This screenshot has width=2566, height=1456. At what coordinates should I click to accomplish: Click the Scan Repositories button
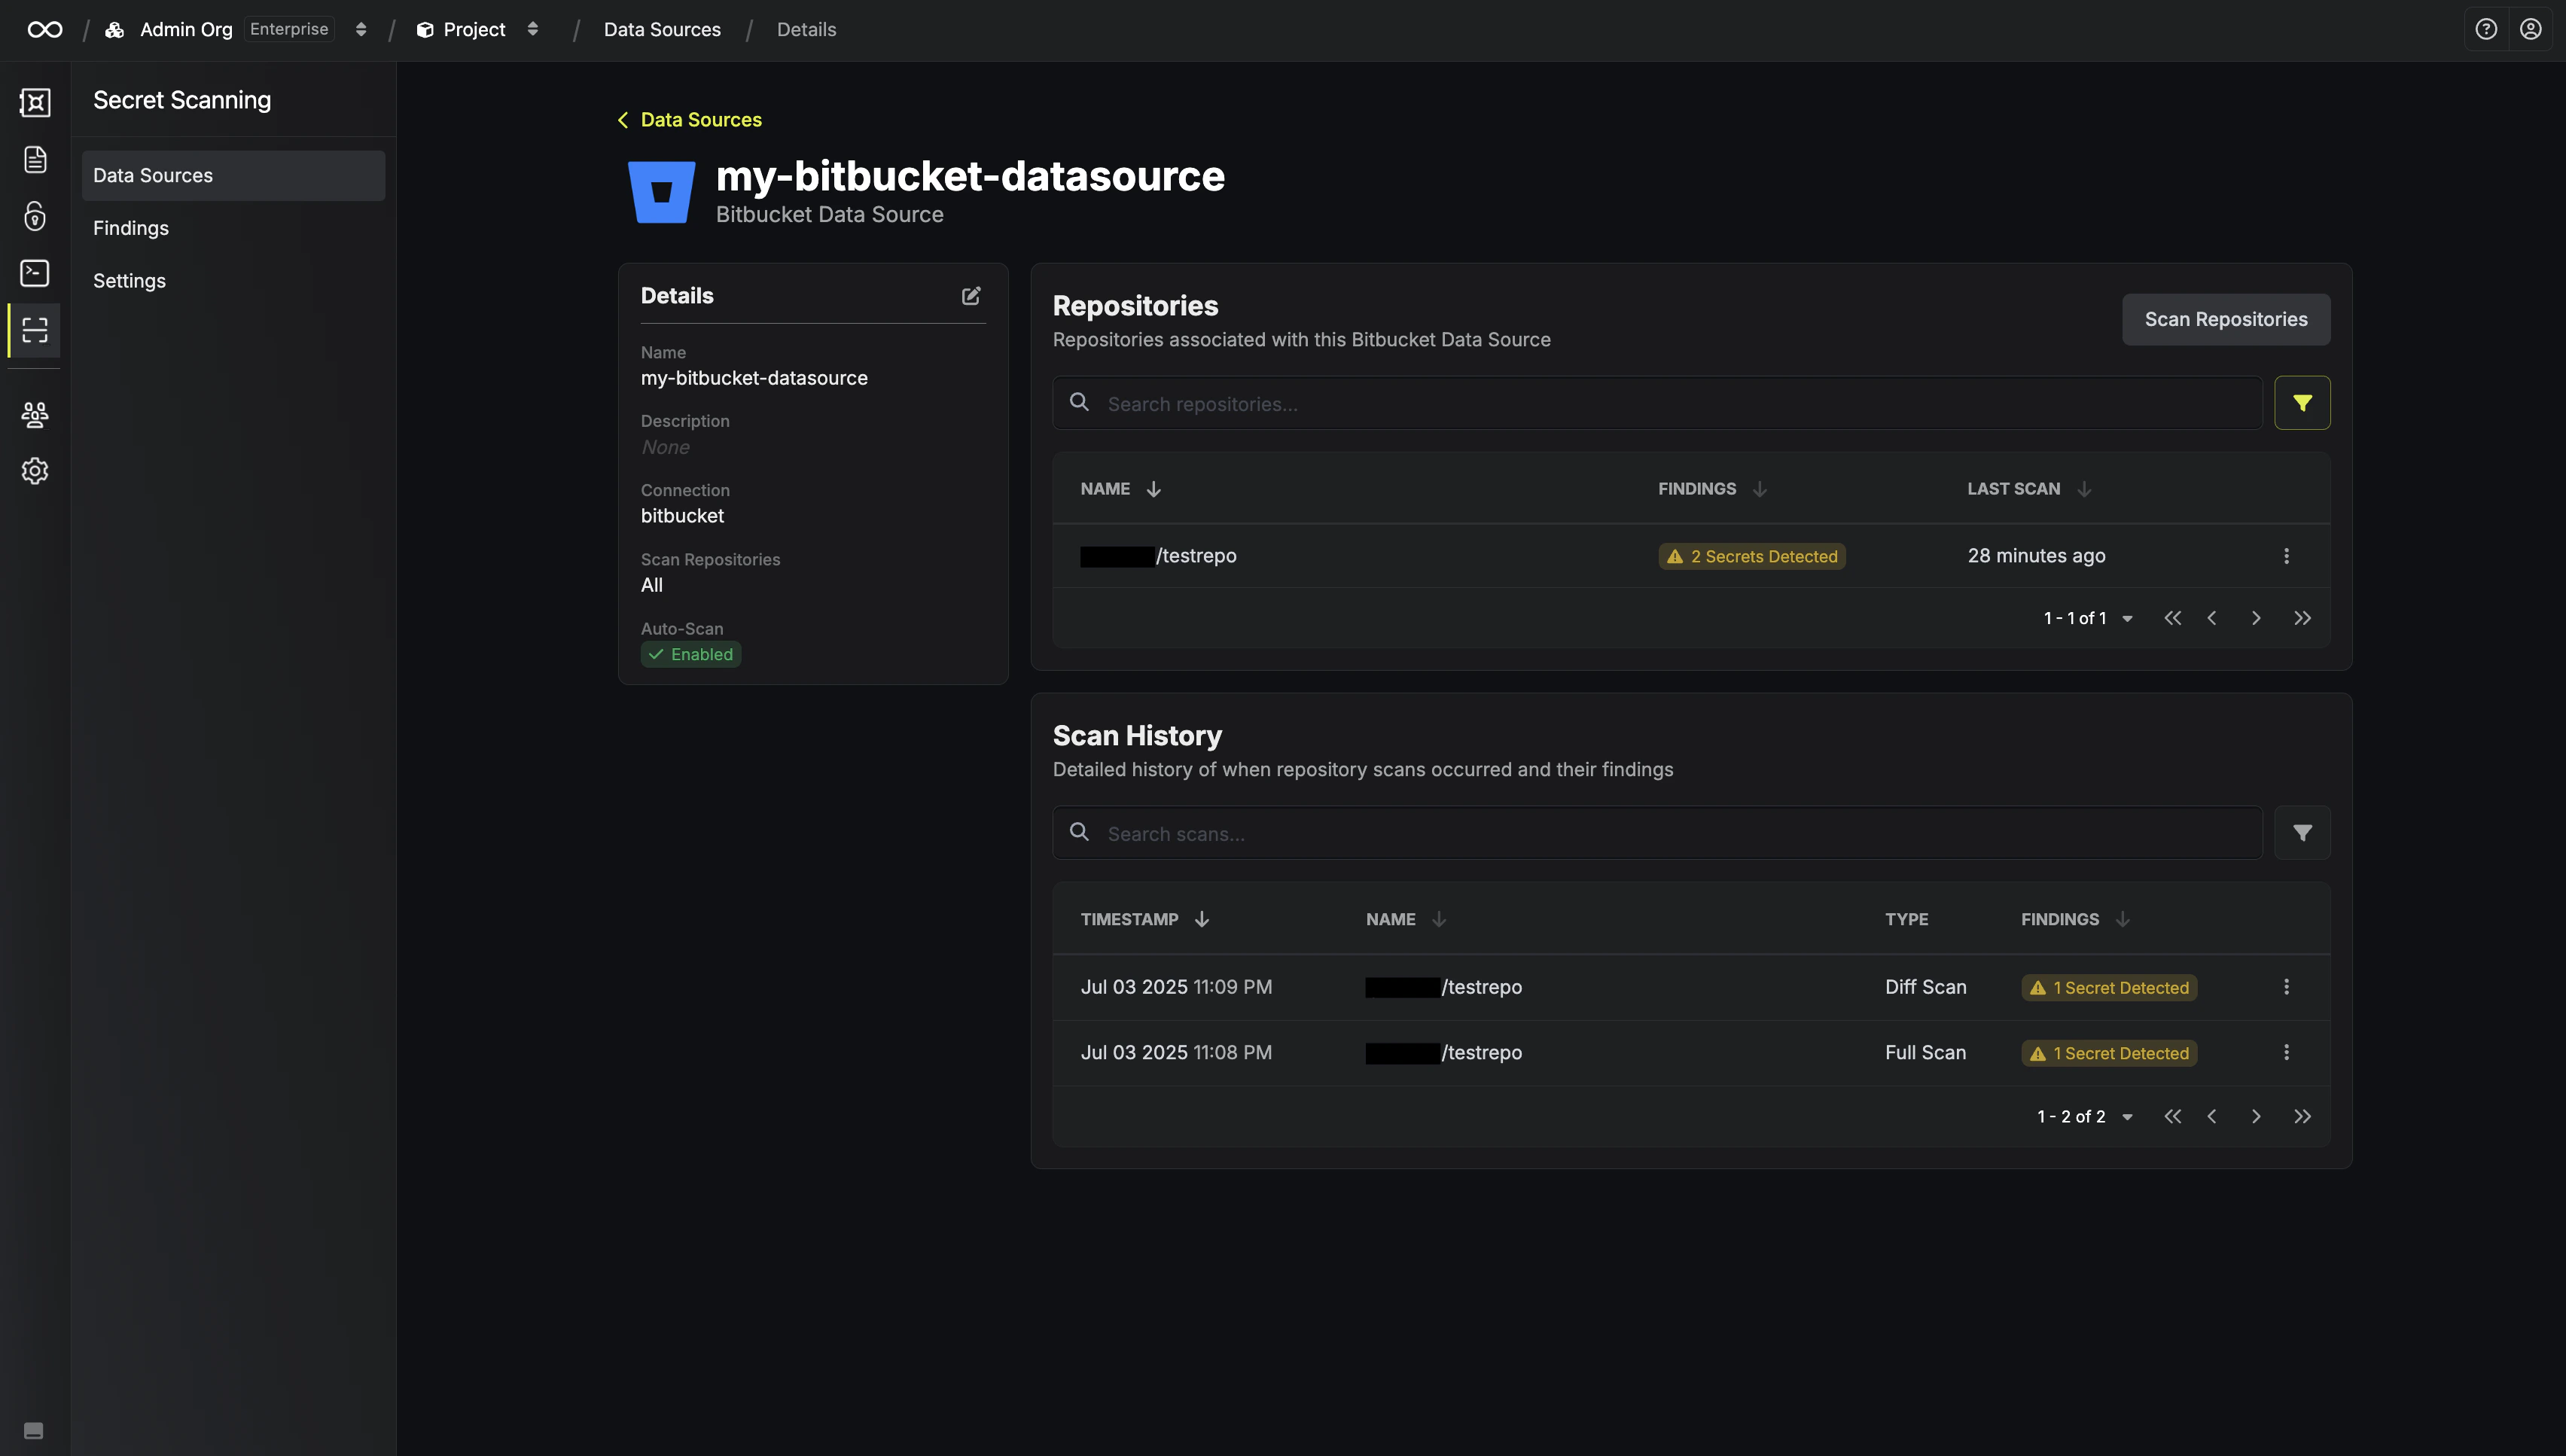(x=2226, y=319)
